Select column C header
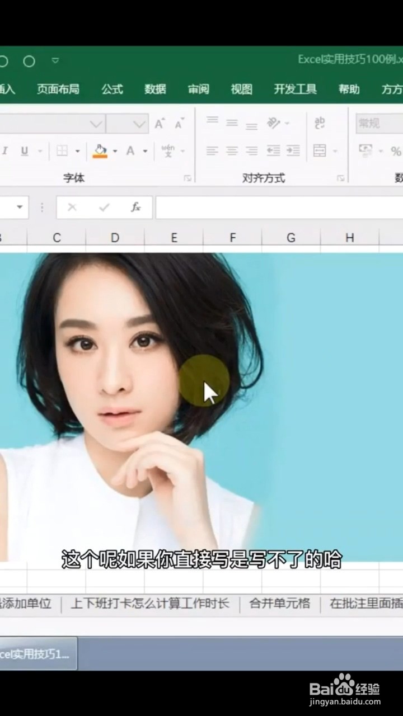The width and height of the screenshot is (403, 716). 57,238
